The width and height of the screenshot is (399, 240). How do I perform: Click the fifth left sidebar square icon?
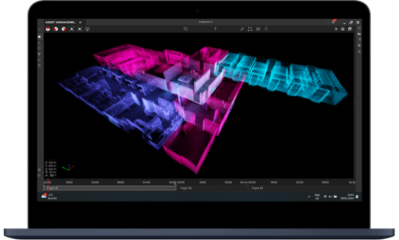point(39,60)
